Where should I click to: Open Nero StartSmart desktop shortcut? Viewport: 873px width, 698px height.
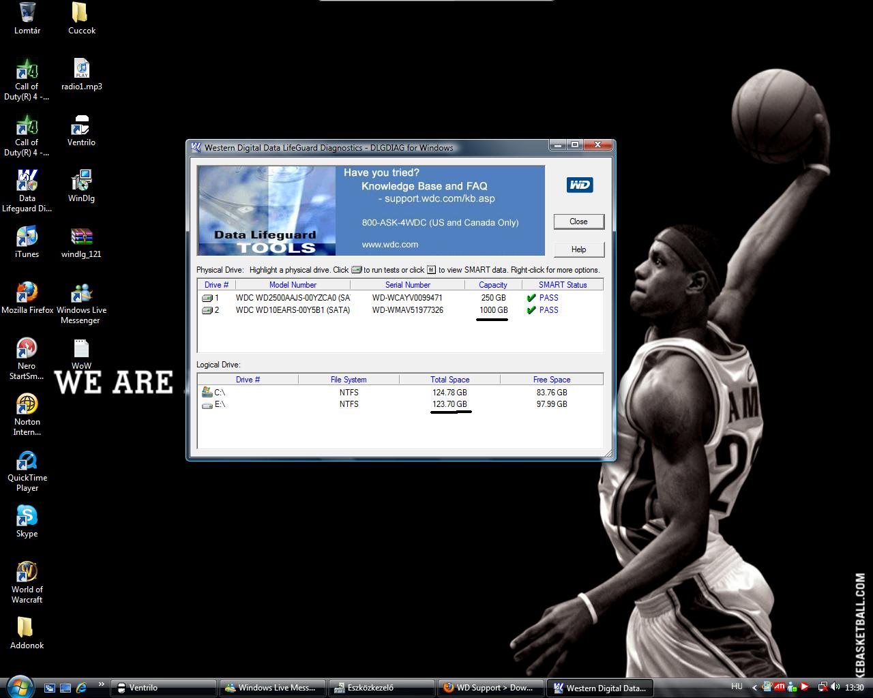point(27,359)
